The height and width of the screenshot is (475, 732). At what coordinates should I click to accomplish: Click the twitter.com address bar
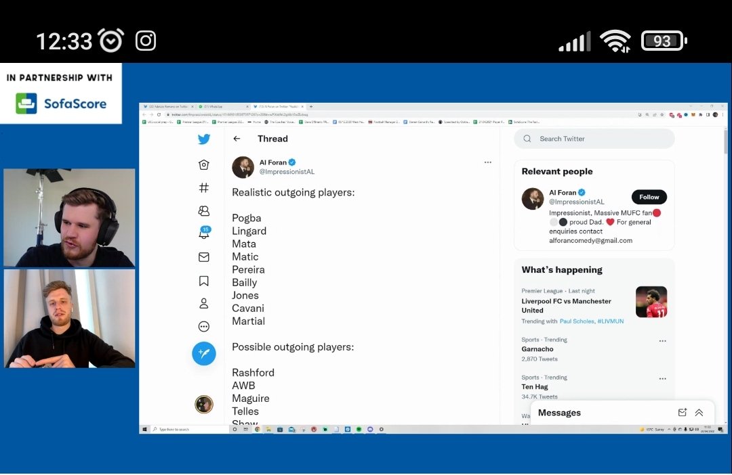pos(401,114)
